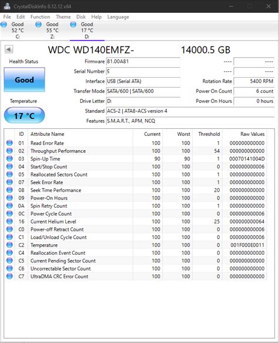Click status orb for Temperature attribute row

(x=9, y=245)
